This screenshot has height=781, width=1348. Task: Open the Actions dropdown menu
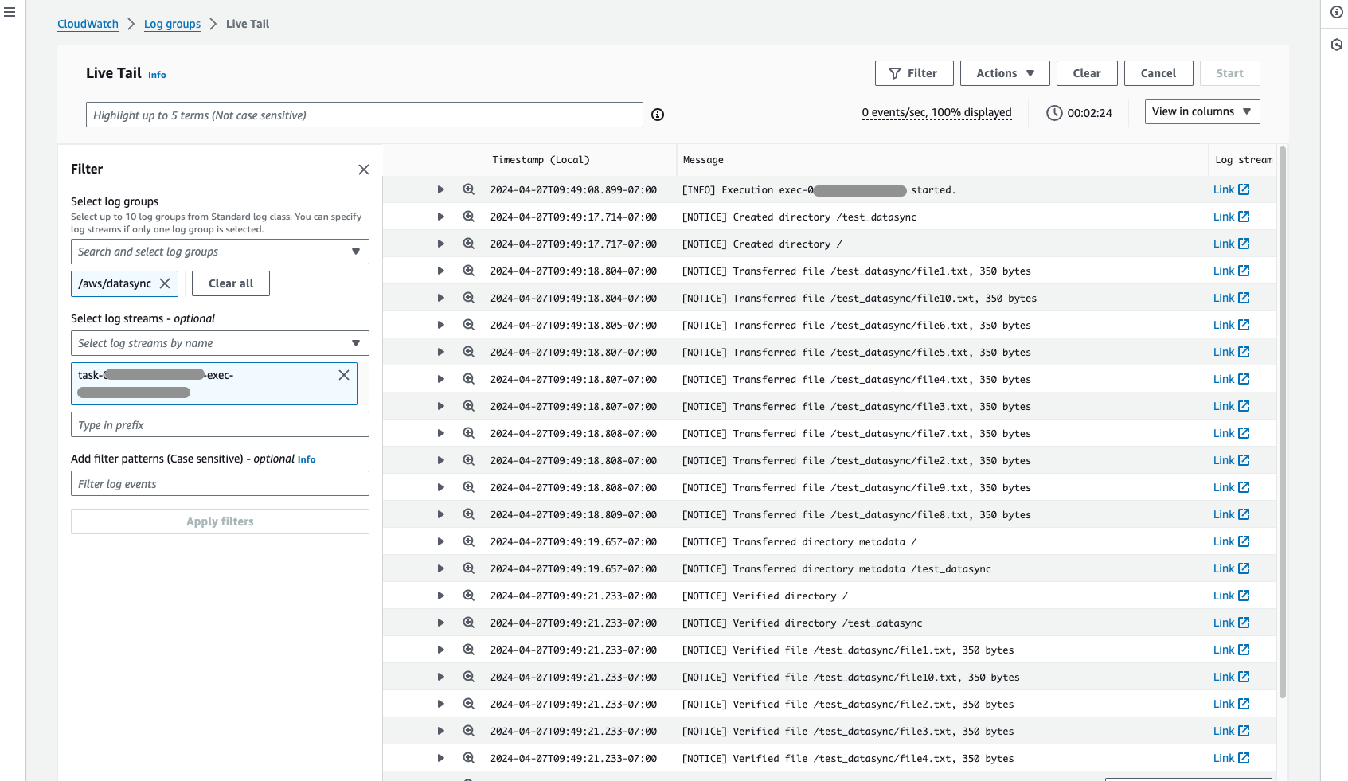click(x=1005, y=73)
